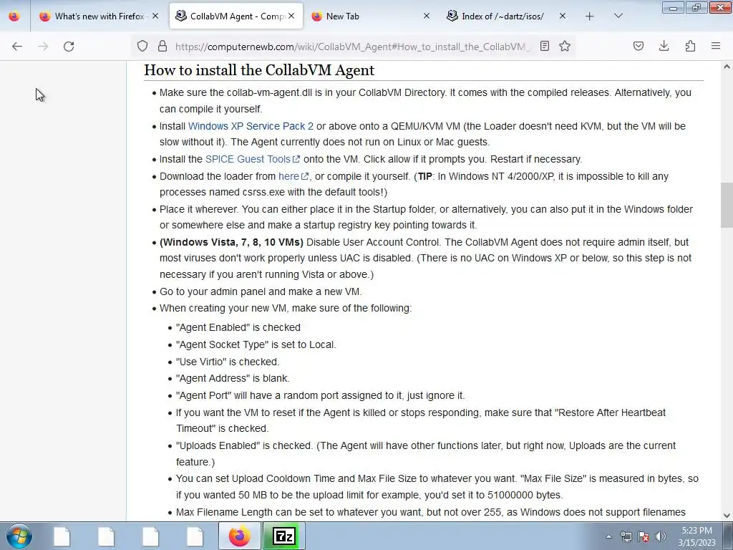
Task: Close the What's new with Firefox tab
Action: click(x=155, y=16)
